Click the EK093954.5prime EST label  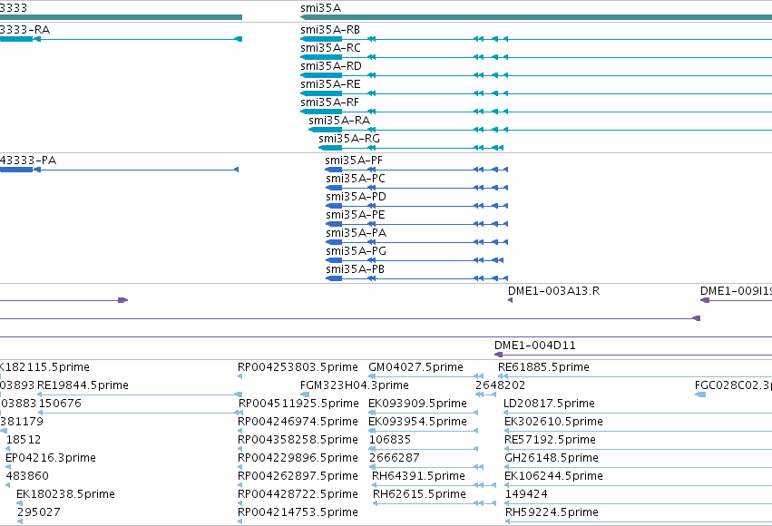[x=417, y=422]
